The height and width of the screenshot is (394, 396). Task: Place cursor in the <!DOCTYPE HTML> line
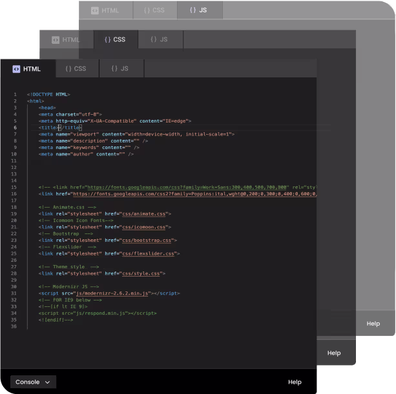point(48,95)
